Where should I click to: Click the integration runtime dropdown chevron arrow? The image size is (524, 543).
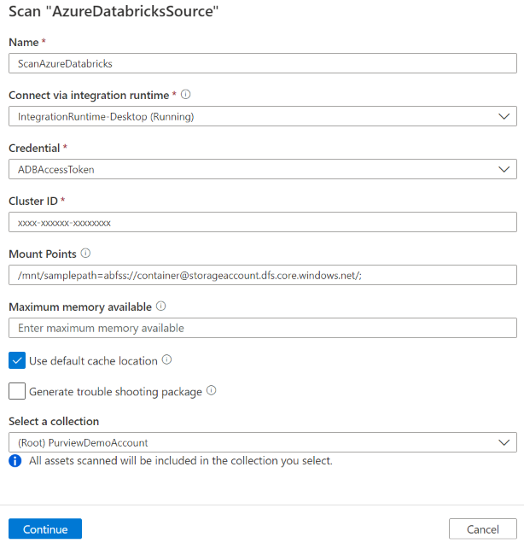[x=502, y=116]
